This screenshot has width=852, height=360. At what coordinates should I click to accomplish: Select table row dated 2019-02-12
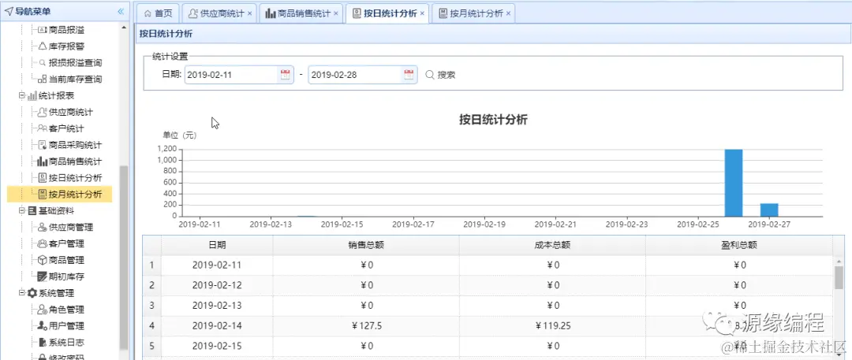click(x=488, y=285)
